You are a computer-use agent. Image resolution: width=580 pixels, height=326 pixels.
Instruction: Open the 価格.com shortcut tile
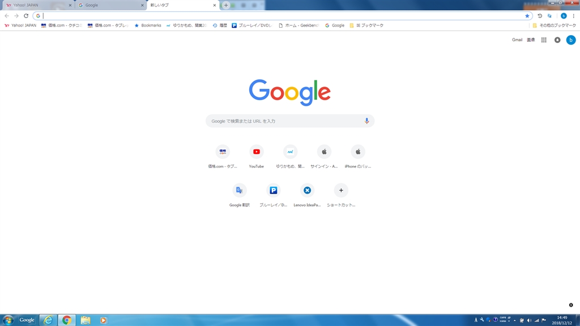(222, 156)
